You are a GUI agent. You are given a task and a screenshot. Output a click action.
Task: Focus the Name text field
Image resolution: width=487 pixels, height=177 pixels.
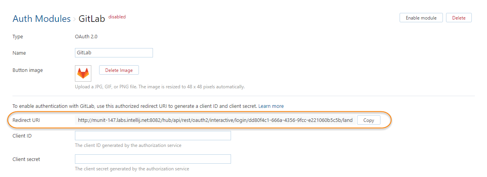tap(114, 53)
